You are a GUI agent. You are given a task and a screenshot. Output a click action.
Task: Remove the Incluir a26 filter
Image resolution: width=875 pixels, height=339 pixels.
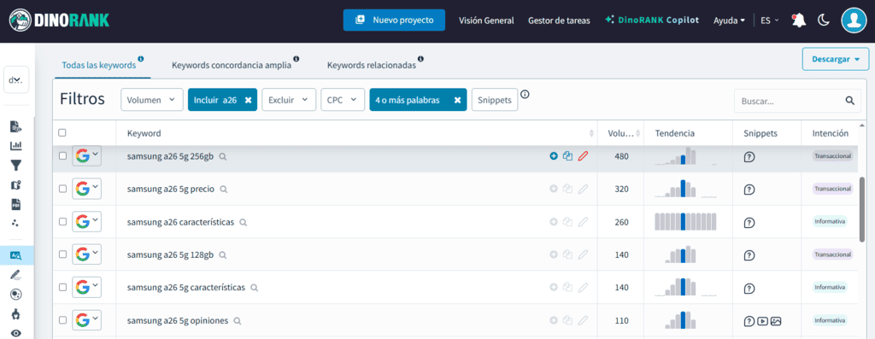click(249, 101)
